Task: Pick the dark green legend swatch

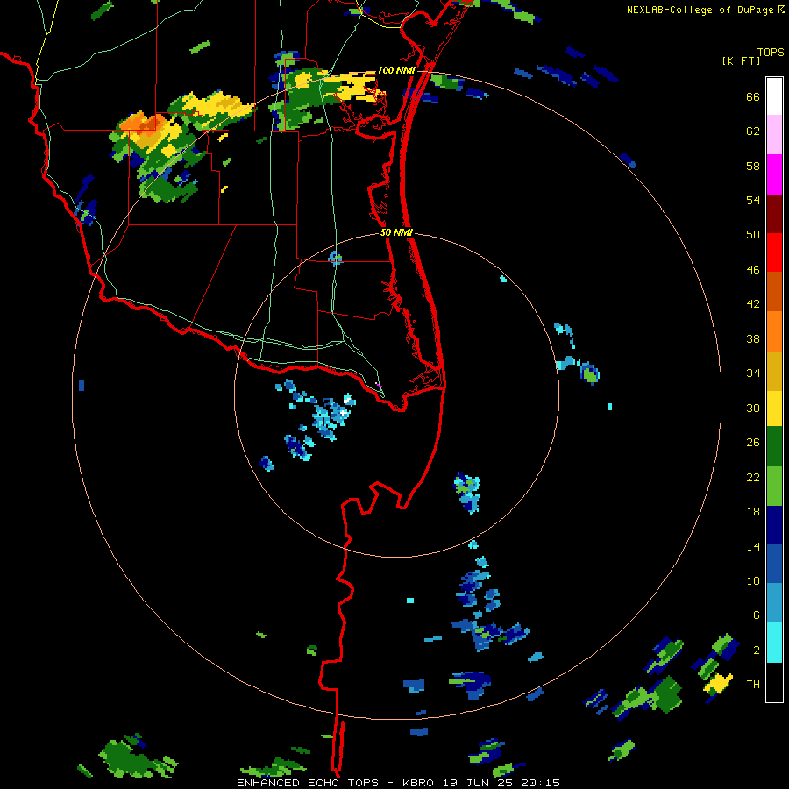Action: pyautogui.click(x=774, y=446)
